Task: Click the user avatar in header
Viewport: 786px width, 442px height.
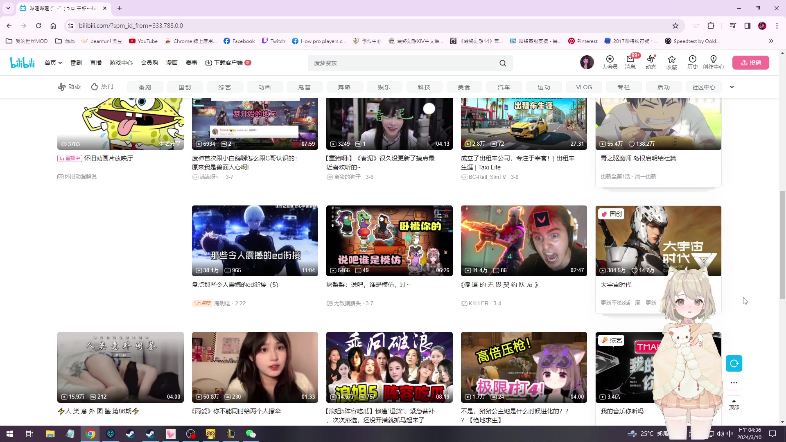Action: [x=587, y=62]
